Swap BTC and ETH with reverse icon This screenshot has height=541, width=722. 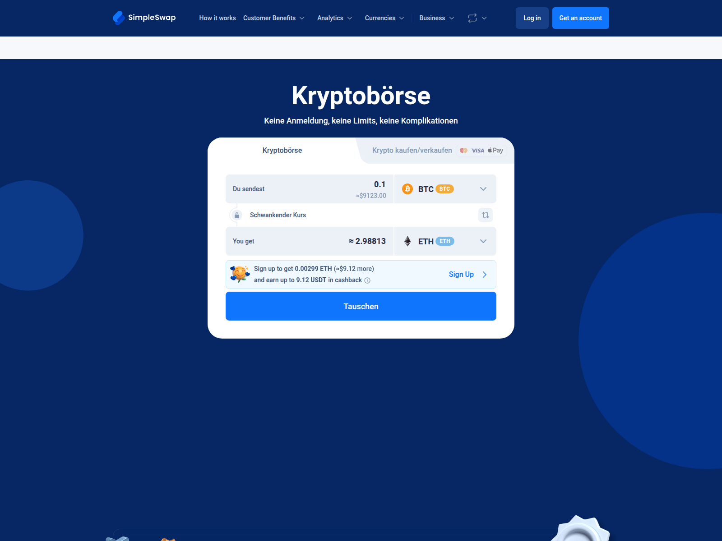[486, 215]
